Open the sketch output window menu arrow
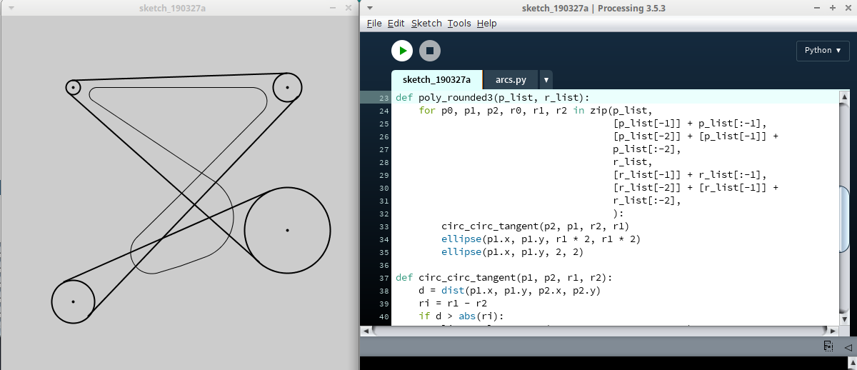Screen dimensions: 857x370 tap(7, 8)
